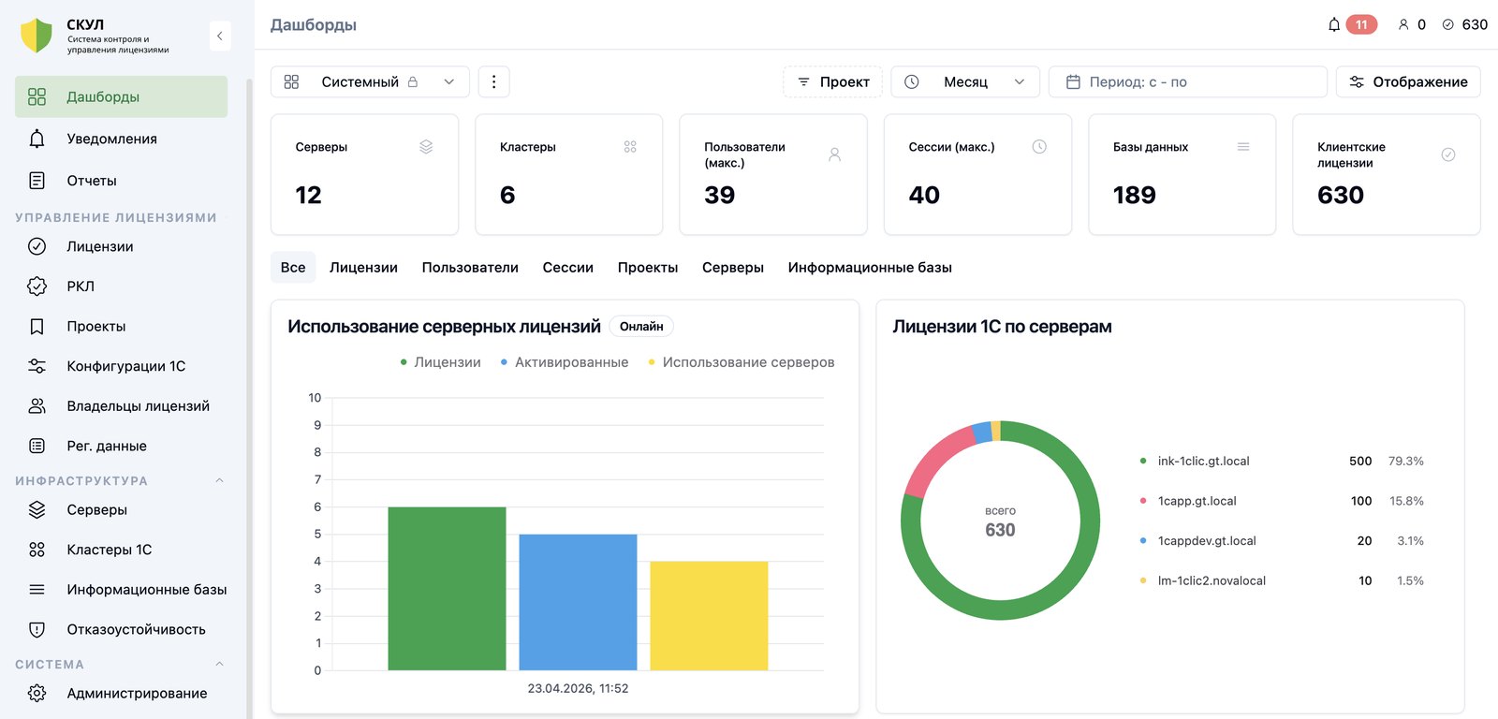1498x719 pixels.
Task: Open Отчеты in the sidebar
Action: (121, 181)
